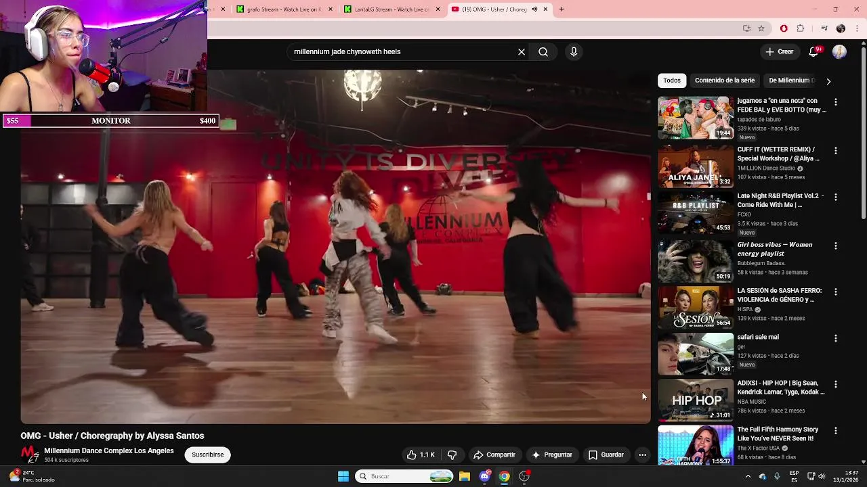Viewport: 867px width, 487px height.
Task: Open the Late Night R&B Playlist thumbnail
Action: click(x=696, y=212)
